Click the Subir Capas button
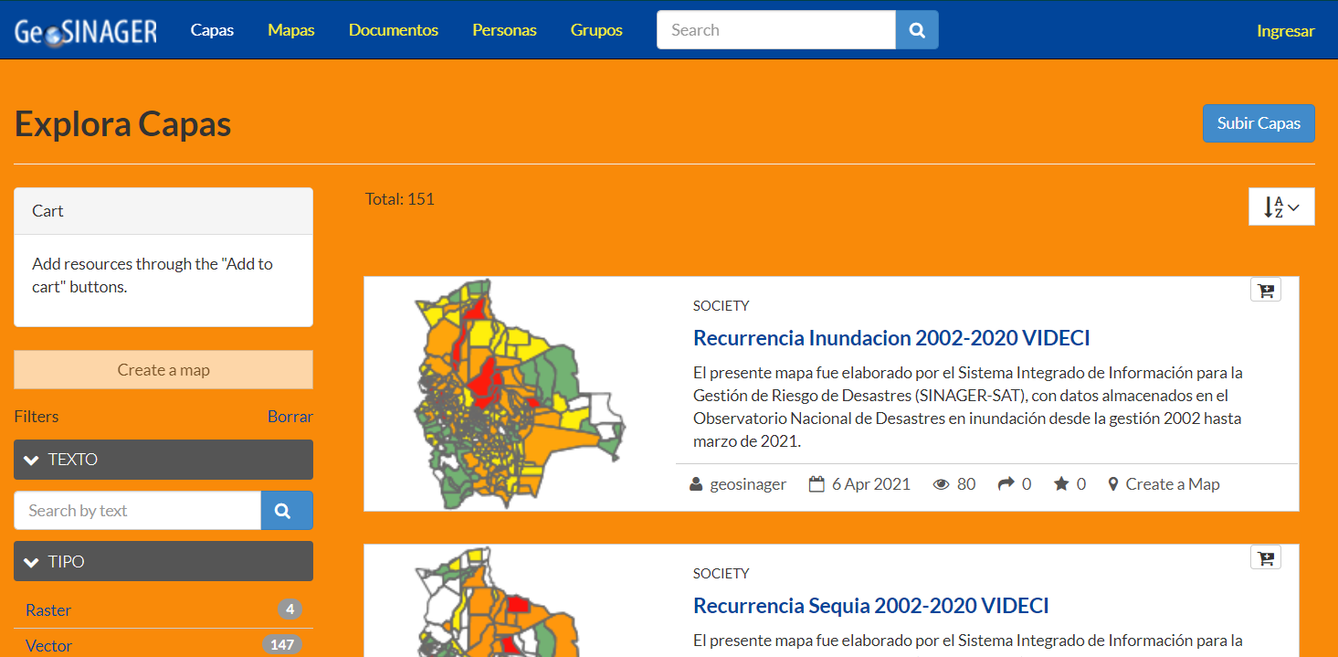Viewport: 1338px width, 657px height. click(1258, 123)
